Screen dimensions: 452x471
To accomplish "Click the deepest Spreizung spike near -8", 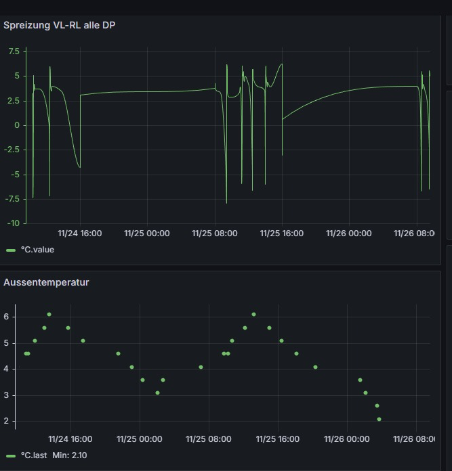I will (226, 202).
